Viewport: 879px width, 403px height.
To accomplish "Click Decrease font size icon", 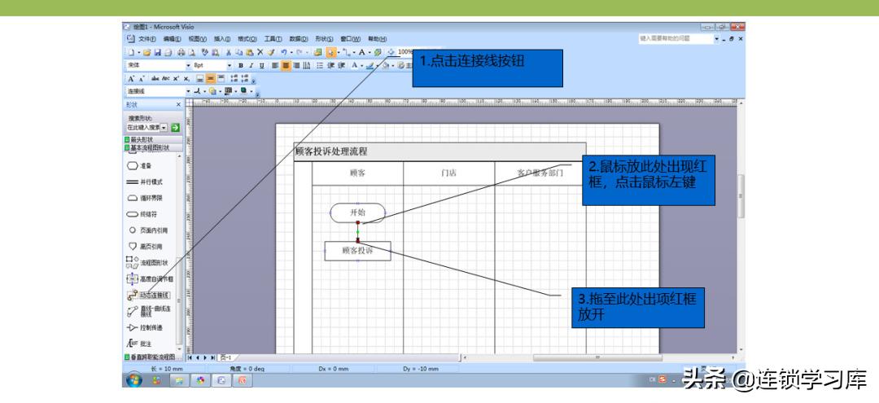I will [142, 78].
